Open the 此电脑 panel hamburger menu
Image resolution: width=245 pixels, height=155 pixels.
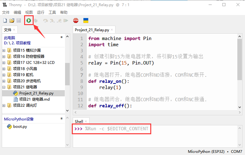61,37
